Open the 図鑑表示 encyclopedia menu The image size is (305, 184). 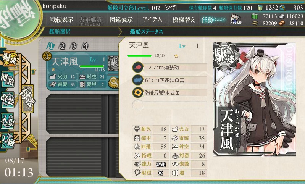[x=121, y=19]
